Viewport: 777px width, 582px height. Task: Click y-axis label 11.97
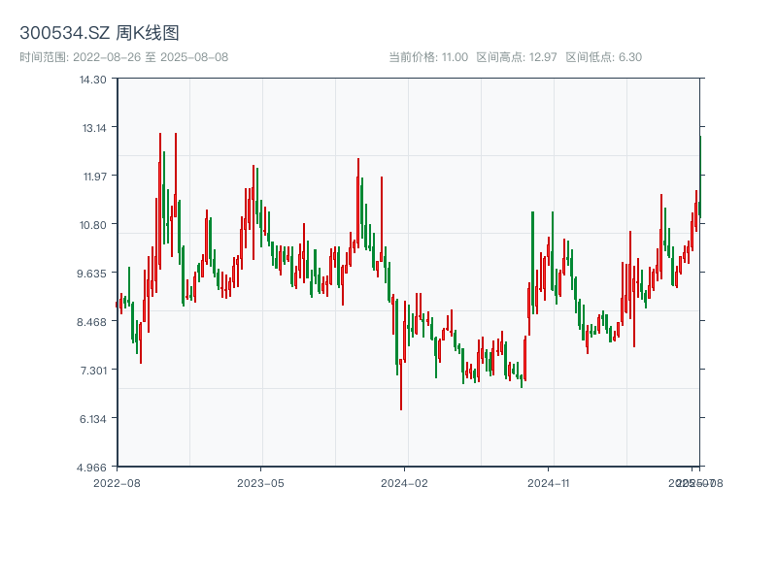tap(94, 177)
